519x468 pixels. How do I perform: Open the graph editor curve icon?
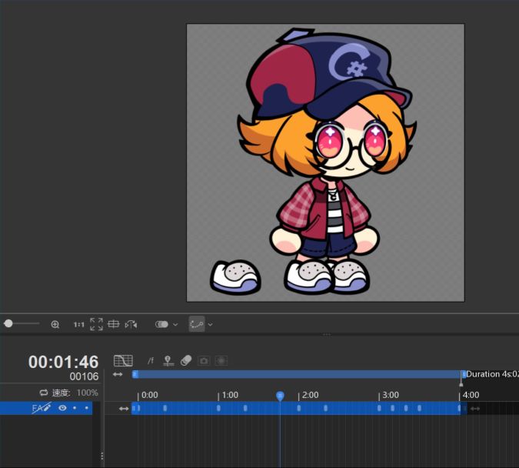[123, 360]
